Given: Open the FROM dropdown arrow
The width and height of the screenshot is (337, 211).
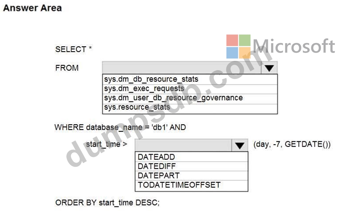Looking at the screenshot, I should coord(269,68).
